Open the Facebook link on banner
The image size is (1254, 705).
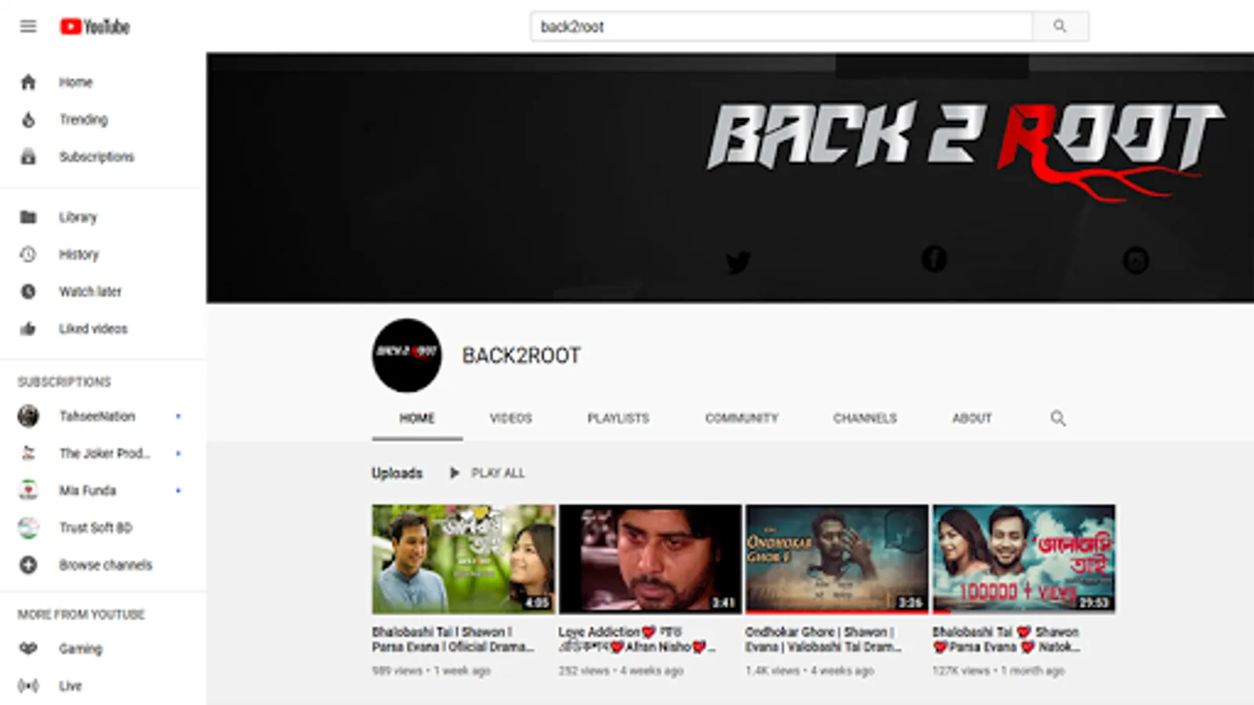933,259
